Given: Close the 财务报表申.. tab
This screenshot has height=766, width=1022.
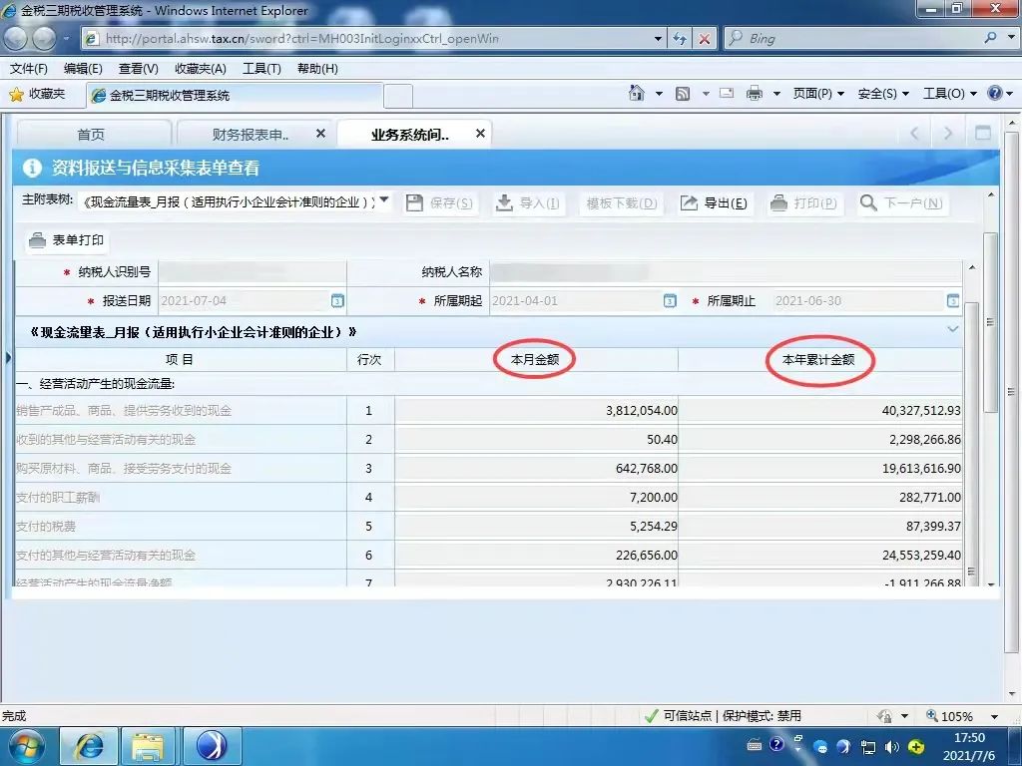Looking at the screenshot, I should click(320, 134).
